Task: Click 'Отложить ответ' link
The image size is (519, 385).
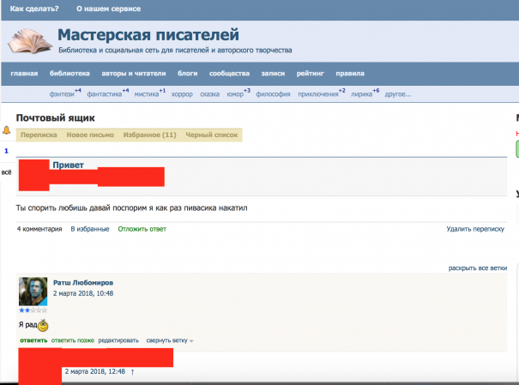Action: pyautogui.click(x=142, y=229)
